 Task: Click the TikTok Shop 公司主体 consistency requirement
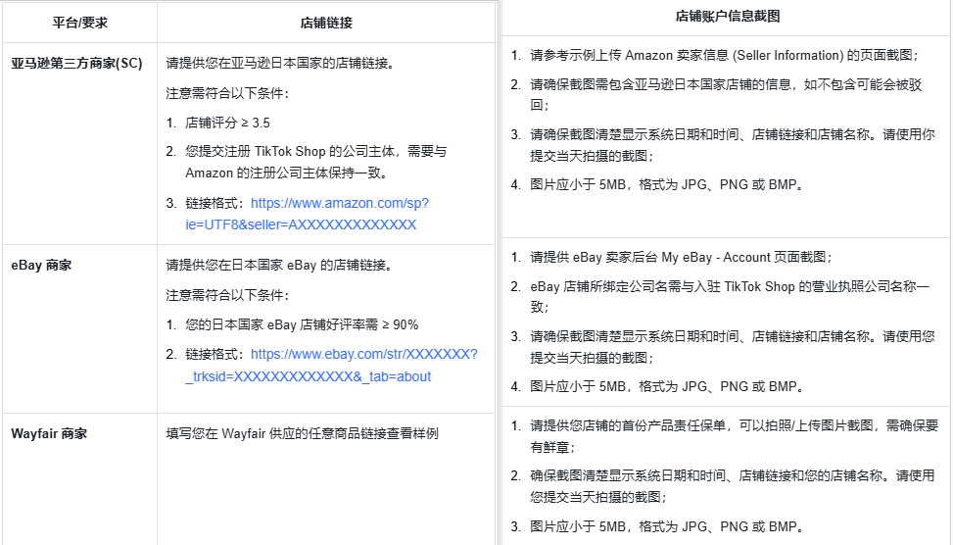[316, 162]
